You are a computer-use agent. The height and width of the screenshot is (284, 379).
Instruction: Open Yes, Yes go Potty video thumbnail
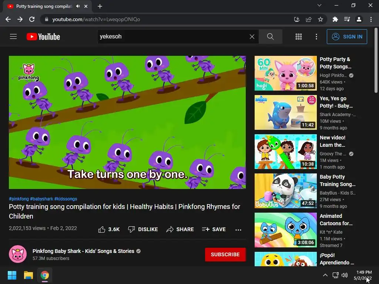(x=285, y=112)
